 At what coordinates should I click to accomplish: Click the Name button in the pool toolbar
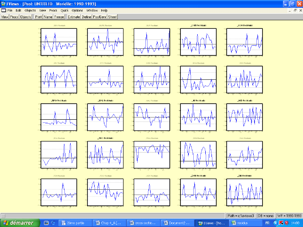pos(48,17)
